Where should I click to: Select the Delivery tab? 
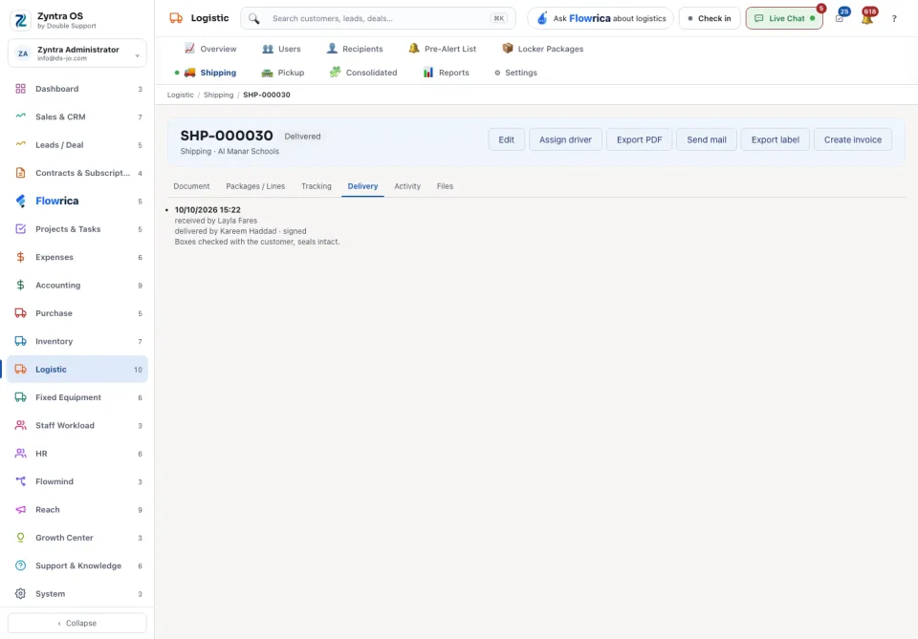tap(362, 186)
